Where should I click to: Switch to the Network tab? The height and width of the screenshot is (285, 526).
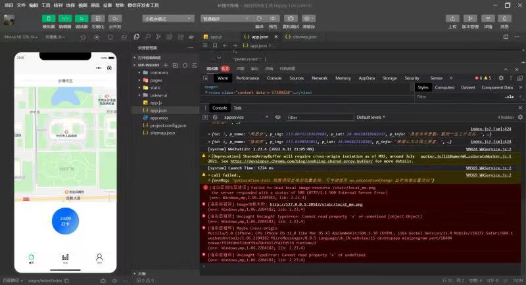coord(320,77)
